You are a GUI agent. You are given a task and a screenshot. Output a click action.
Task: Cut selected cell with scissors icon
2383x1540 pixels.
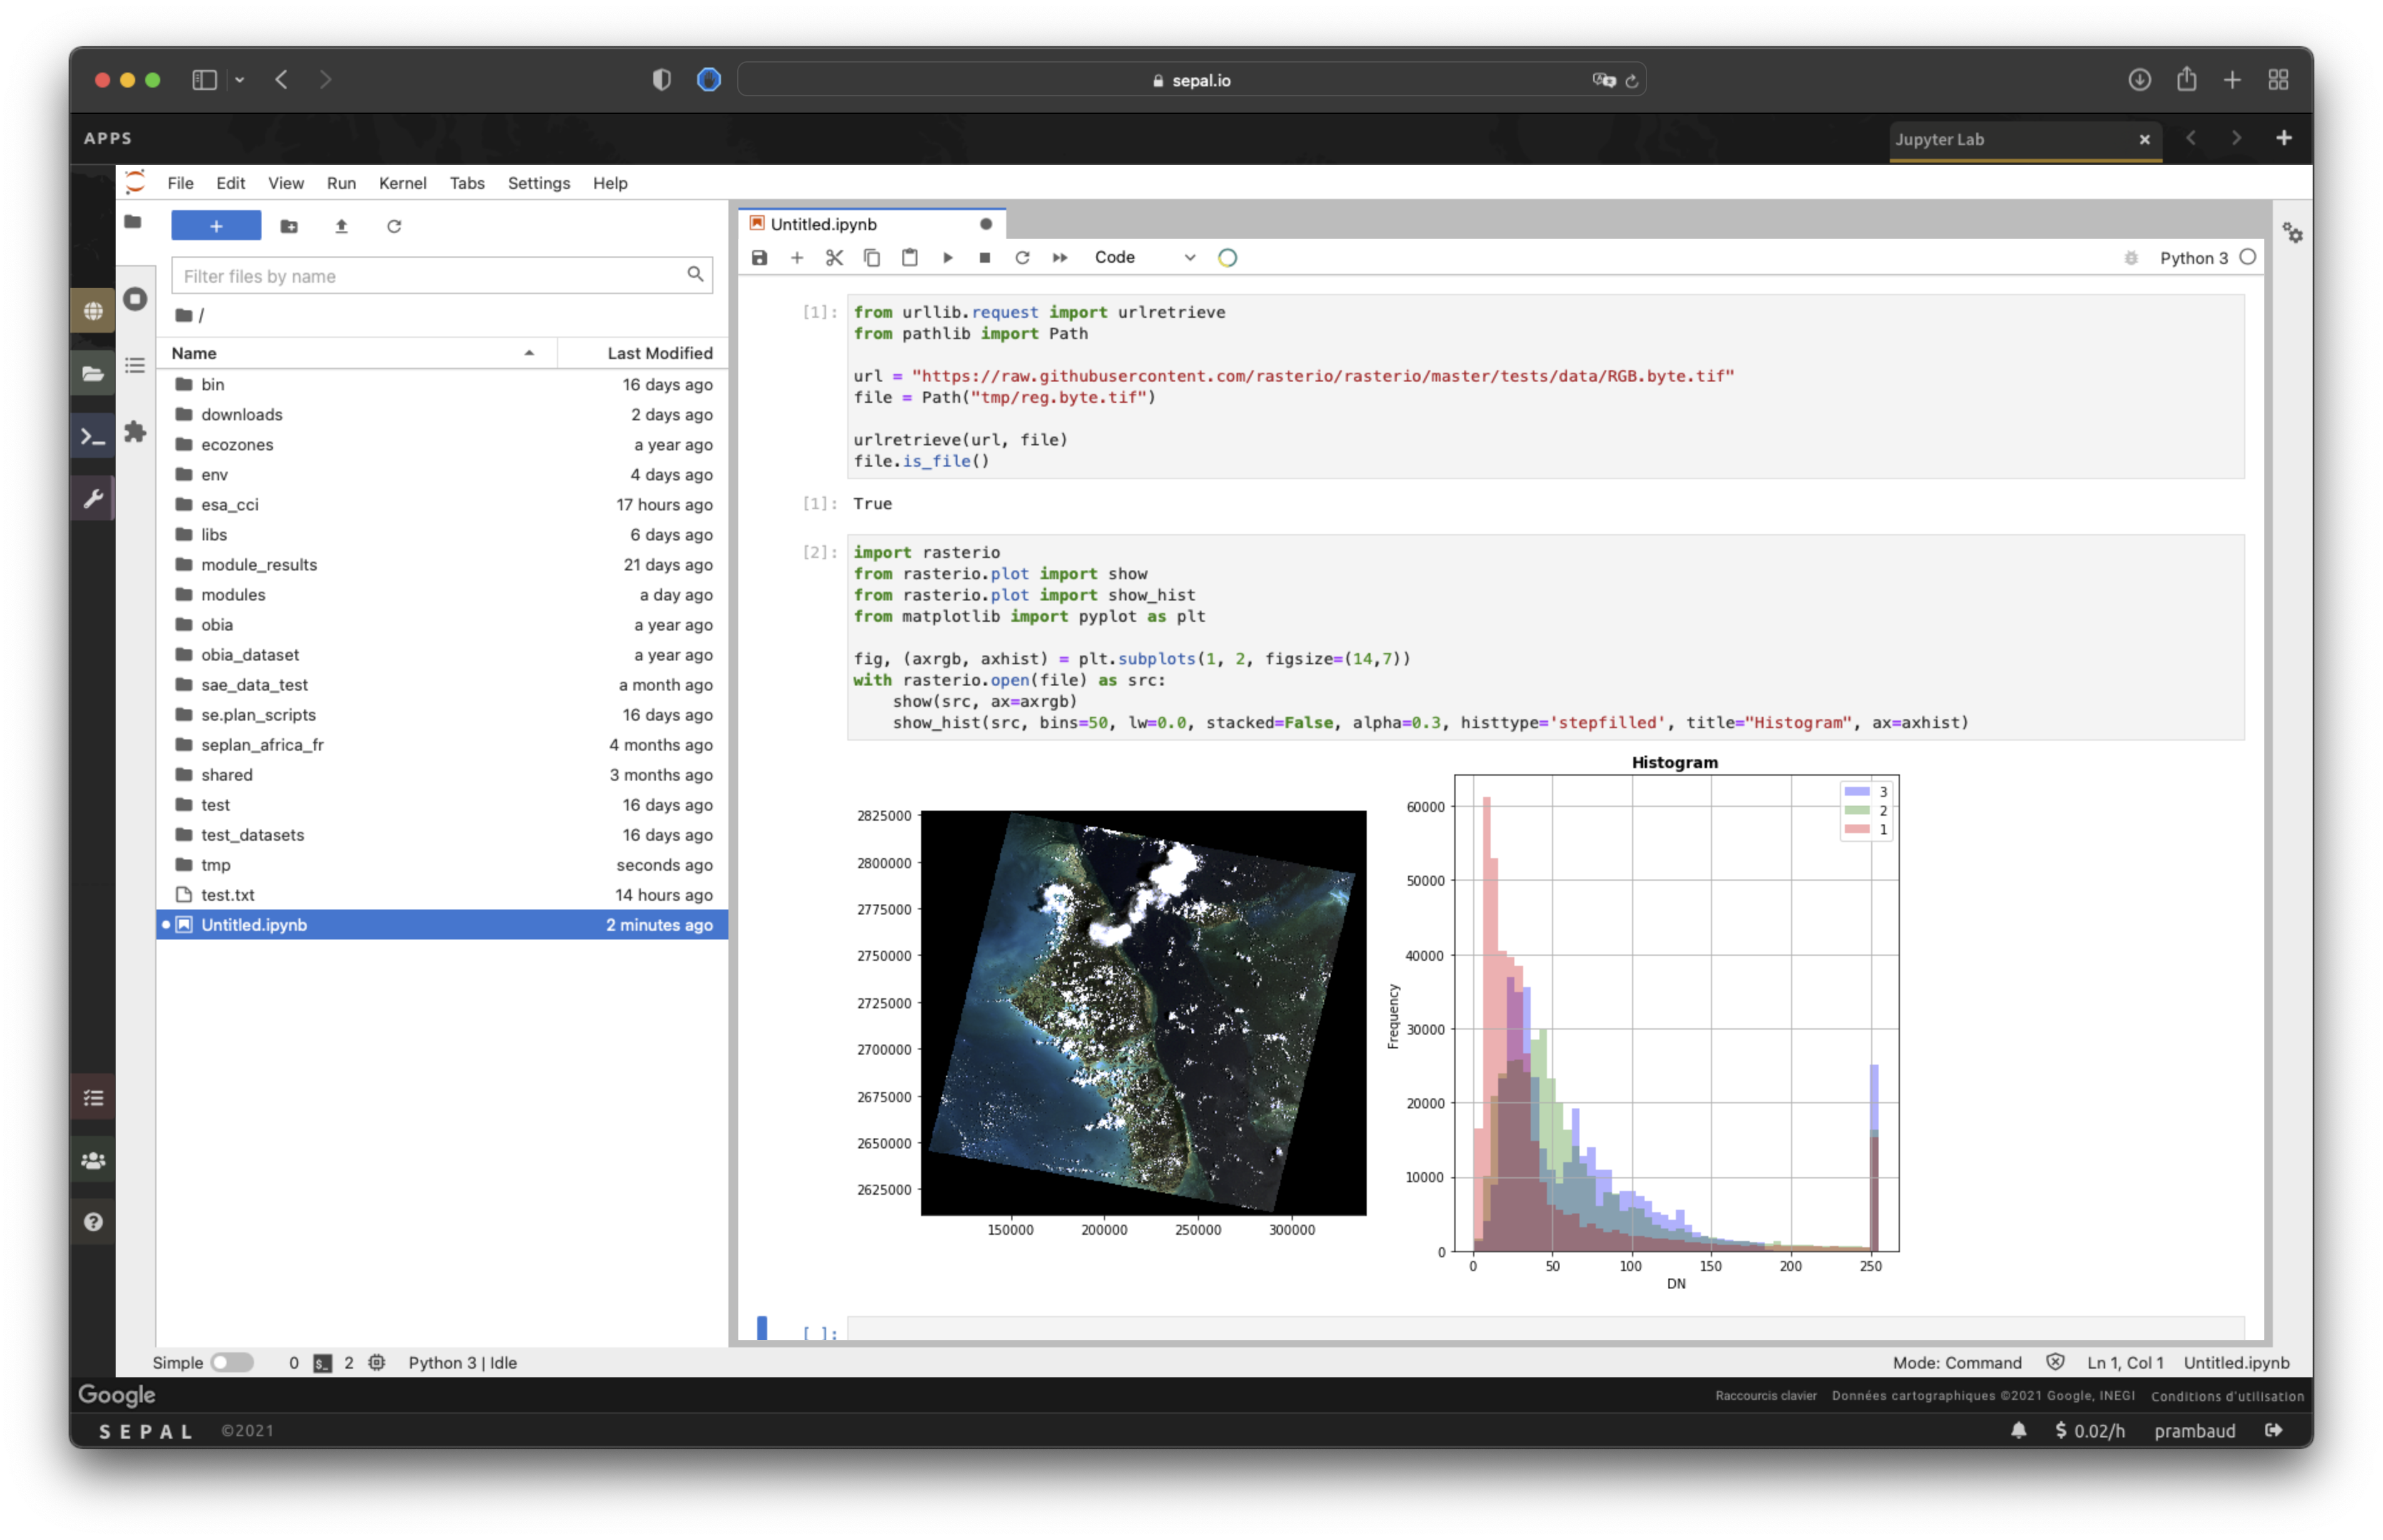pyautogui.click(x=834, y=258)
